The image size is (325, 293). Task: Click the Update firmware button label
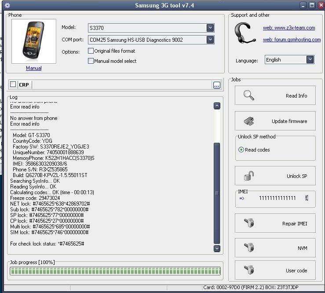[289, 121]
